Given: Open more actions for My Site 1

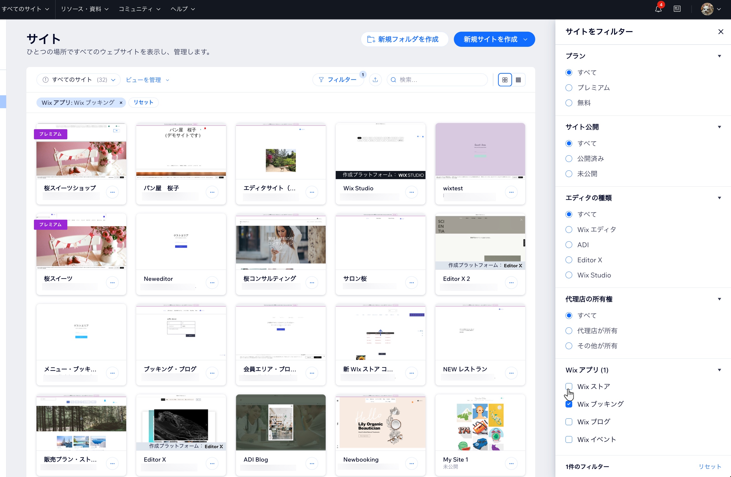Looking at the screenshot, I should click(511, 463).
